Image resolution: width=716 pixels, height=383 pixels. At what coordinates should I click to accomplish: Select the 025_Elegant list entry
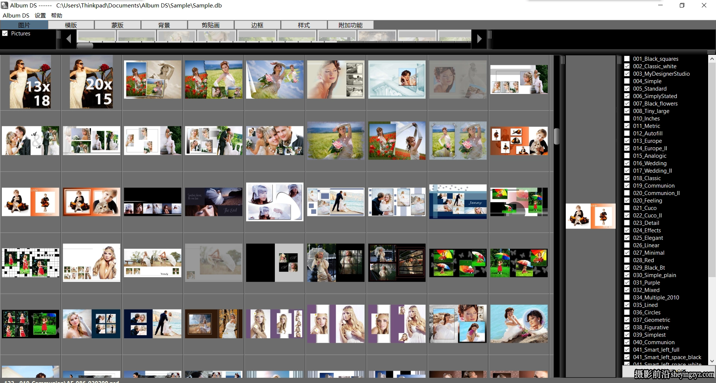[648, 238]
